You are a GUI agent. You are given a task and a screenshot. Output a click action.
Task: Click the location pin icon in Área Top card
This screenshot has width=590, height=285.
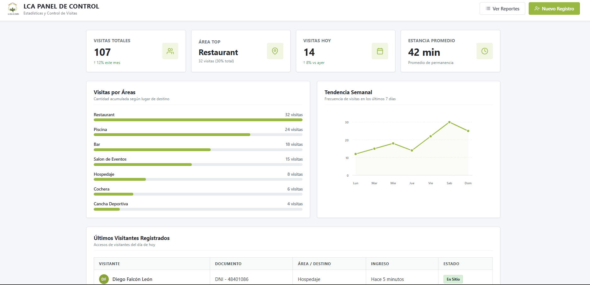click(x=275, y=51)
